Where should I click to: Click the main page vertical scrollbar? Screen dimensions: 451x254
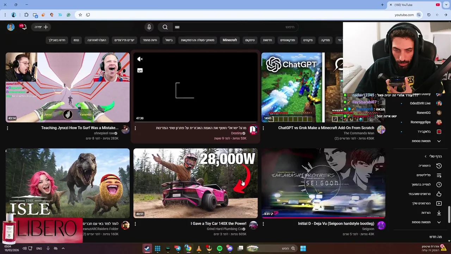449,215
